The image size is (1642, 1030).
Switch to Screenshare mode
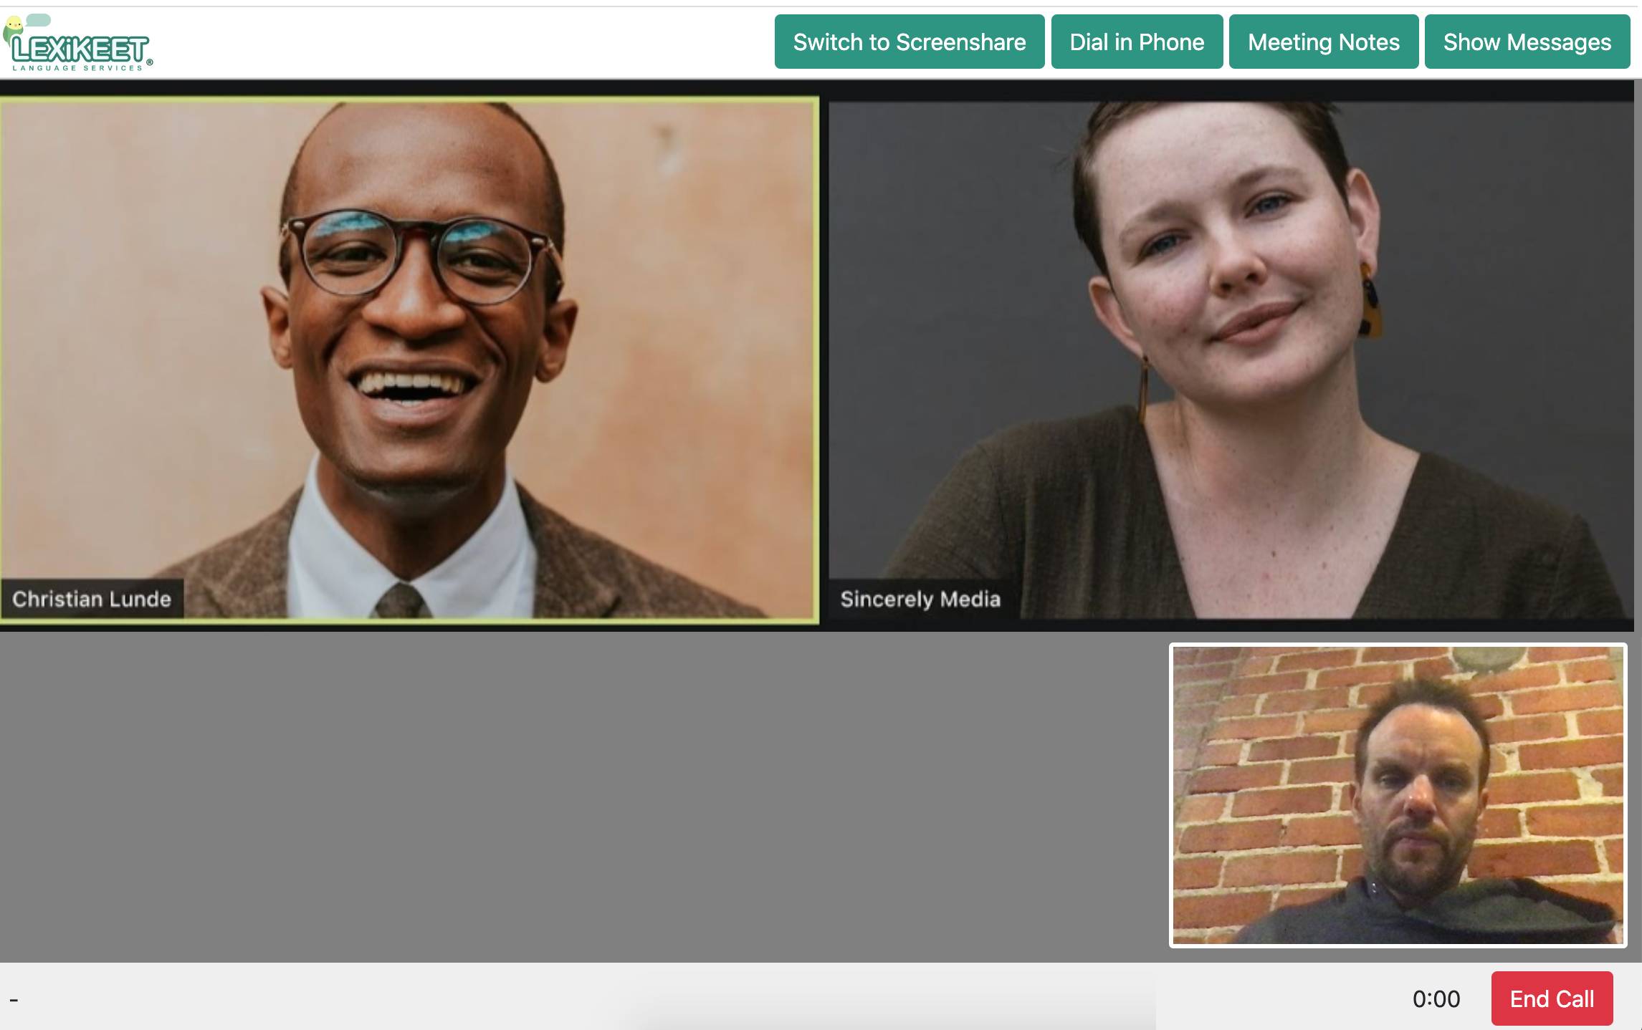click(x=909, y=42)
